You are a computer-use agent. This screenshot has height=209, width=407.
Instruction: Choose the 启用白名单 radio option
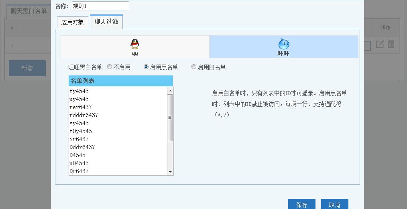194,67
